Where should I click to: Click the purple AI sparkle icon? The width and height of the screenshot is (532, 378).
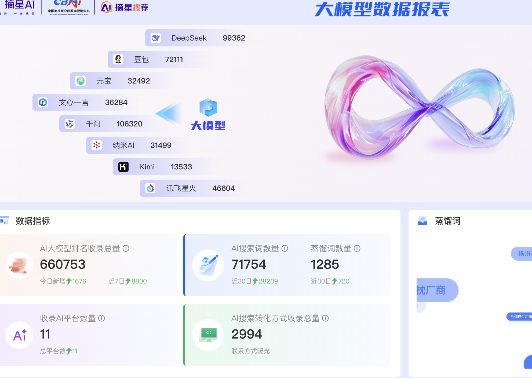tap(19, 335)
